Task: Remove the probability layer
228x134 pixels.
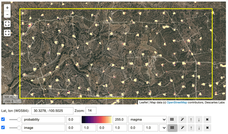Action: pyautogui.click(x=207, y=119)
